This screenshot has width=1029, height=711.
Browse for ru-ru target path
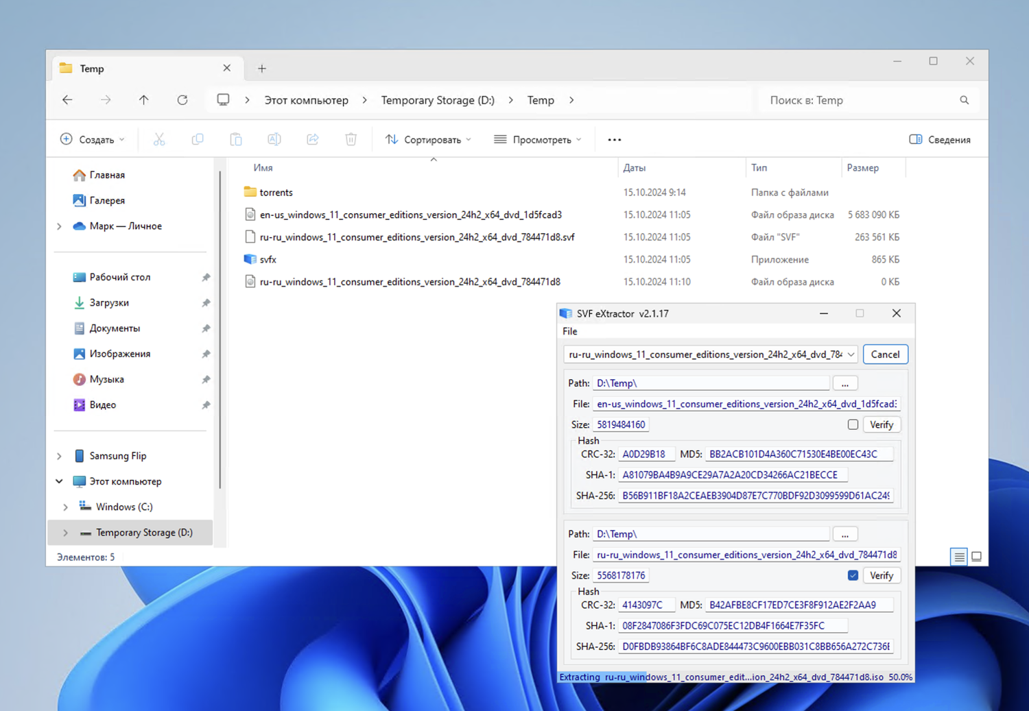coord(845,534)
